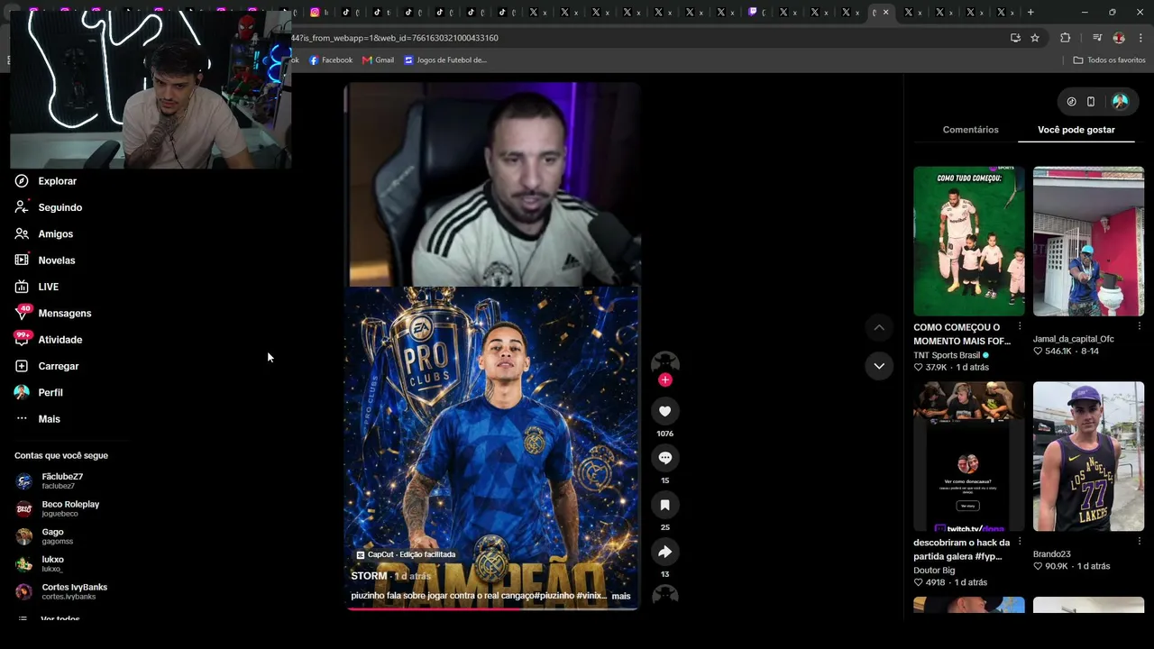Open the Gmail bookmark
Viewport: 1154px width, 649px height.
[378, 60]
